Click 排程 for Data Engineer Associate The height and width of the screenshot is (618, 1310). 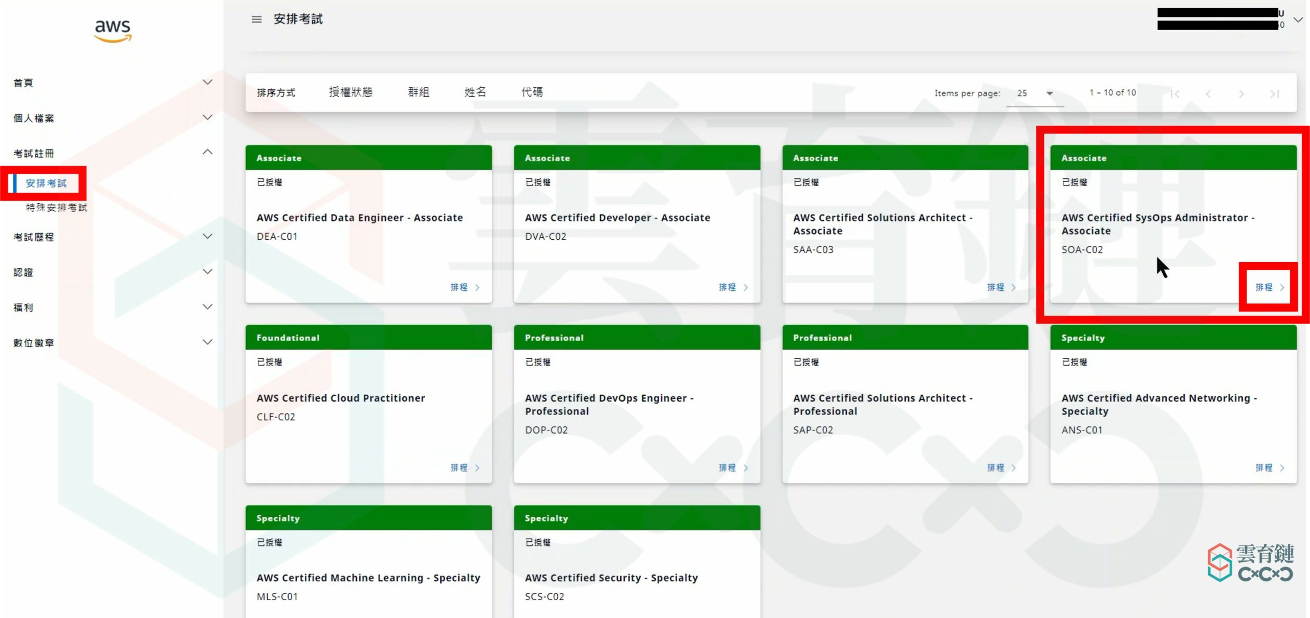click(465, 288)
